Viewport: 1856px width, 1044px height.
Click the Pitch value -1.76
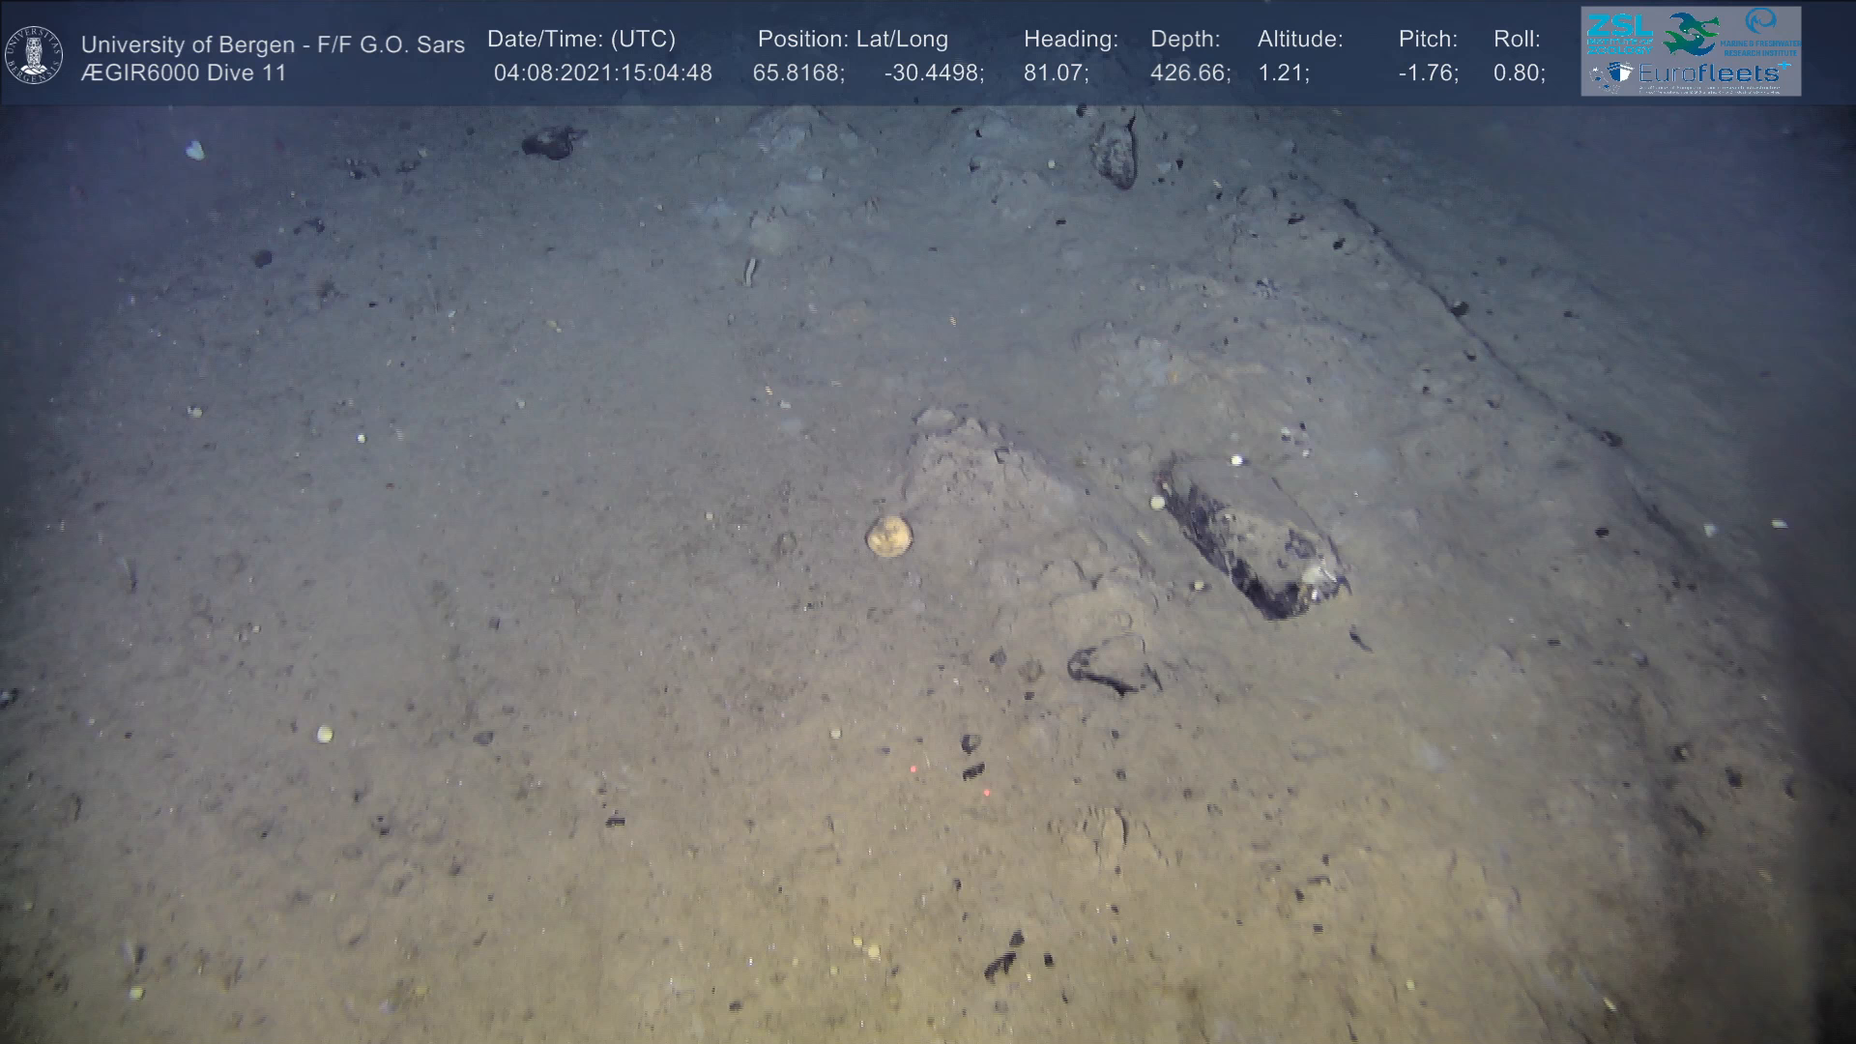point(1428,73)
